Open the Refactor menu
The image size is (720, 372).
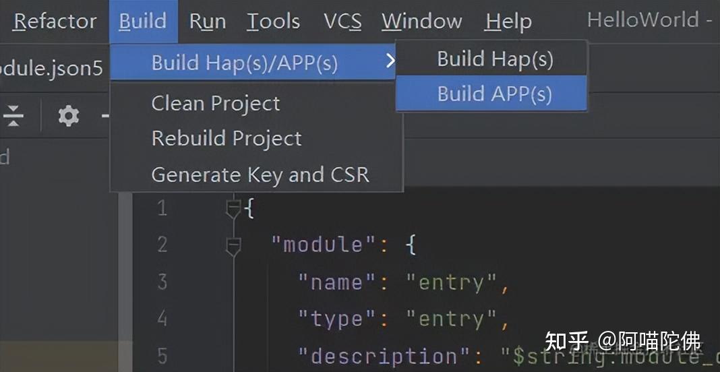coord(55,22)
